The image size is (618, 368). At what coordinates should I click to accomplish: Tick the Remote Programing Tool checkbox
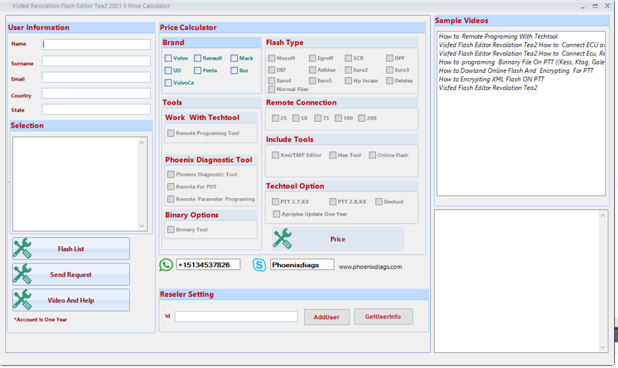(x=171, y=133)
